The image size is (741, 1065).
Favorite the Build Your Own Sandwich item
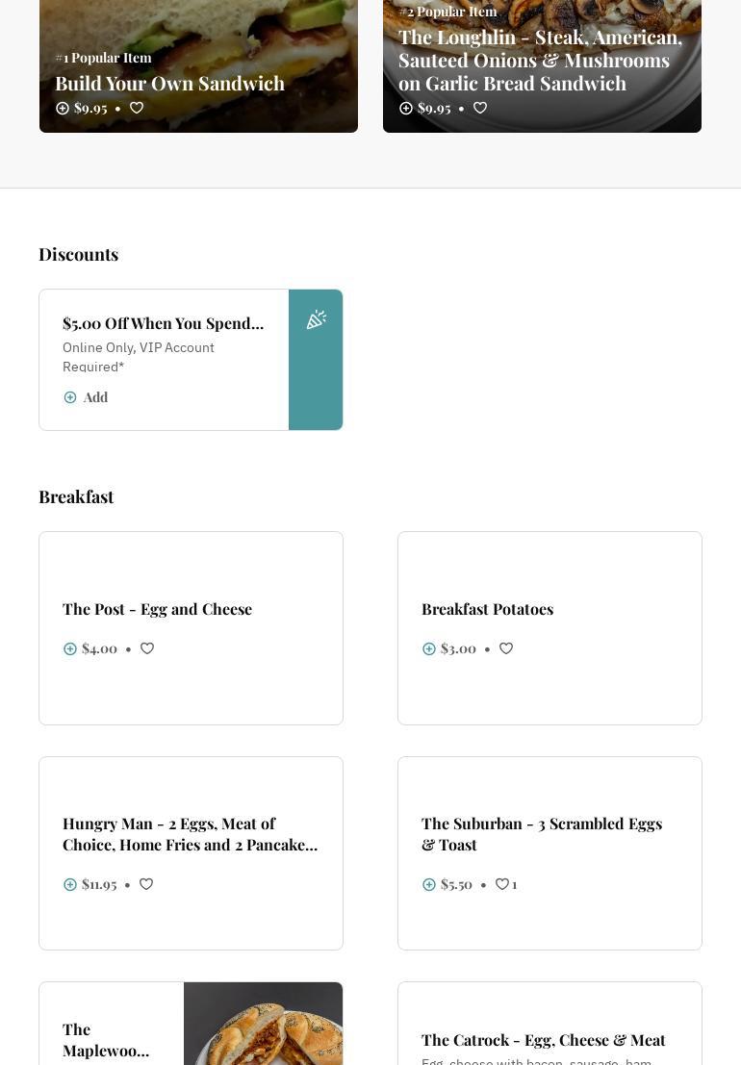(x=137, y=109)
